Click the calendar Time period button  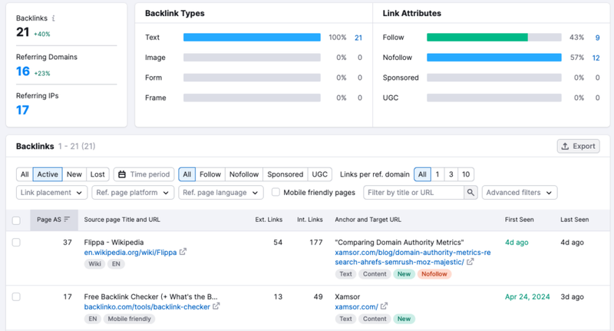(x=144, y=174)
